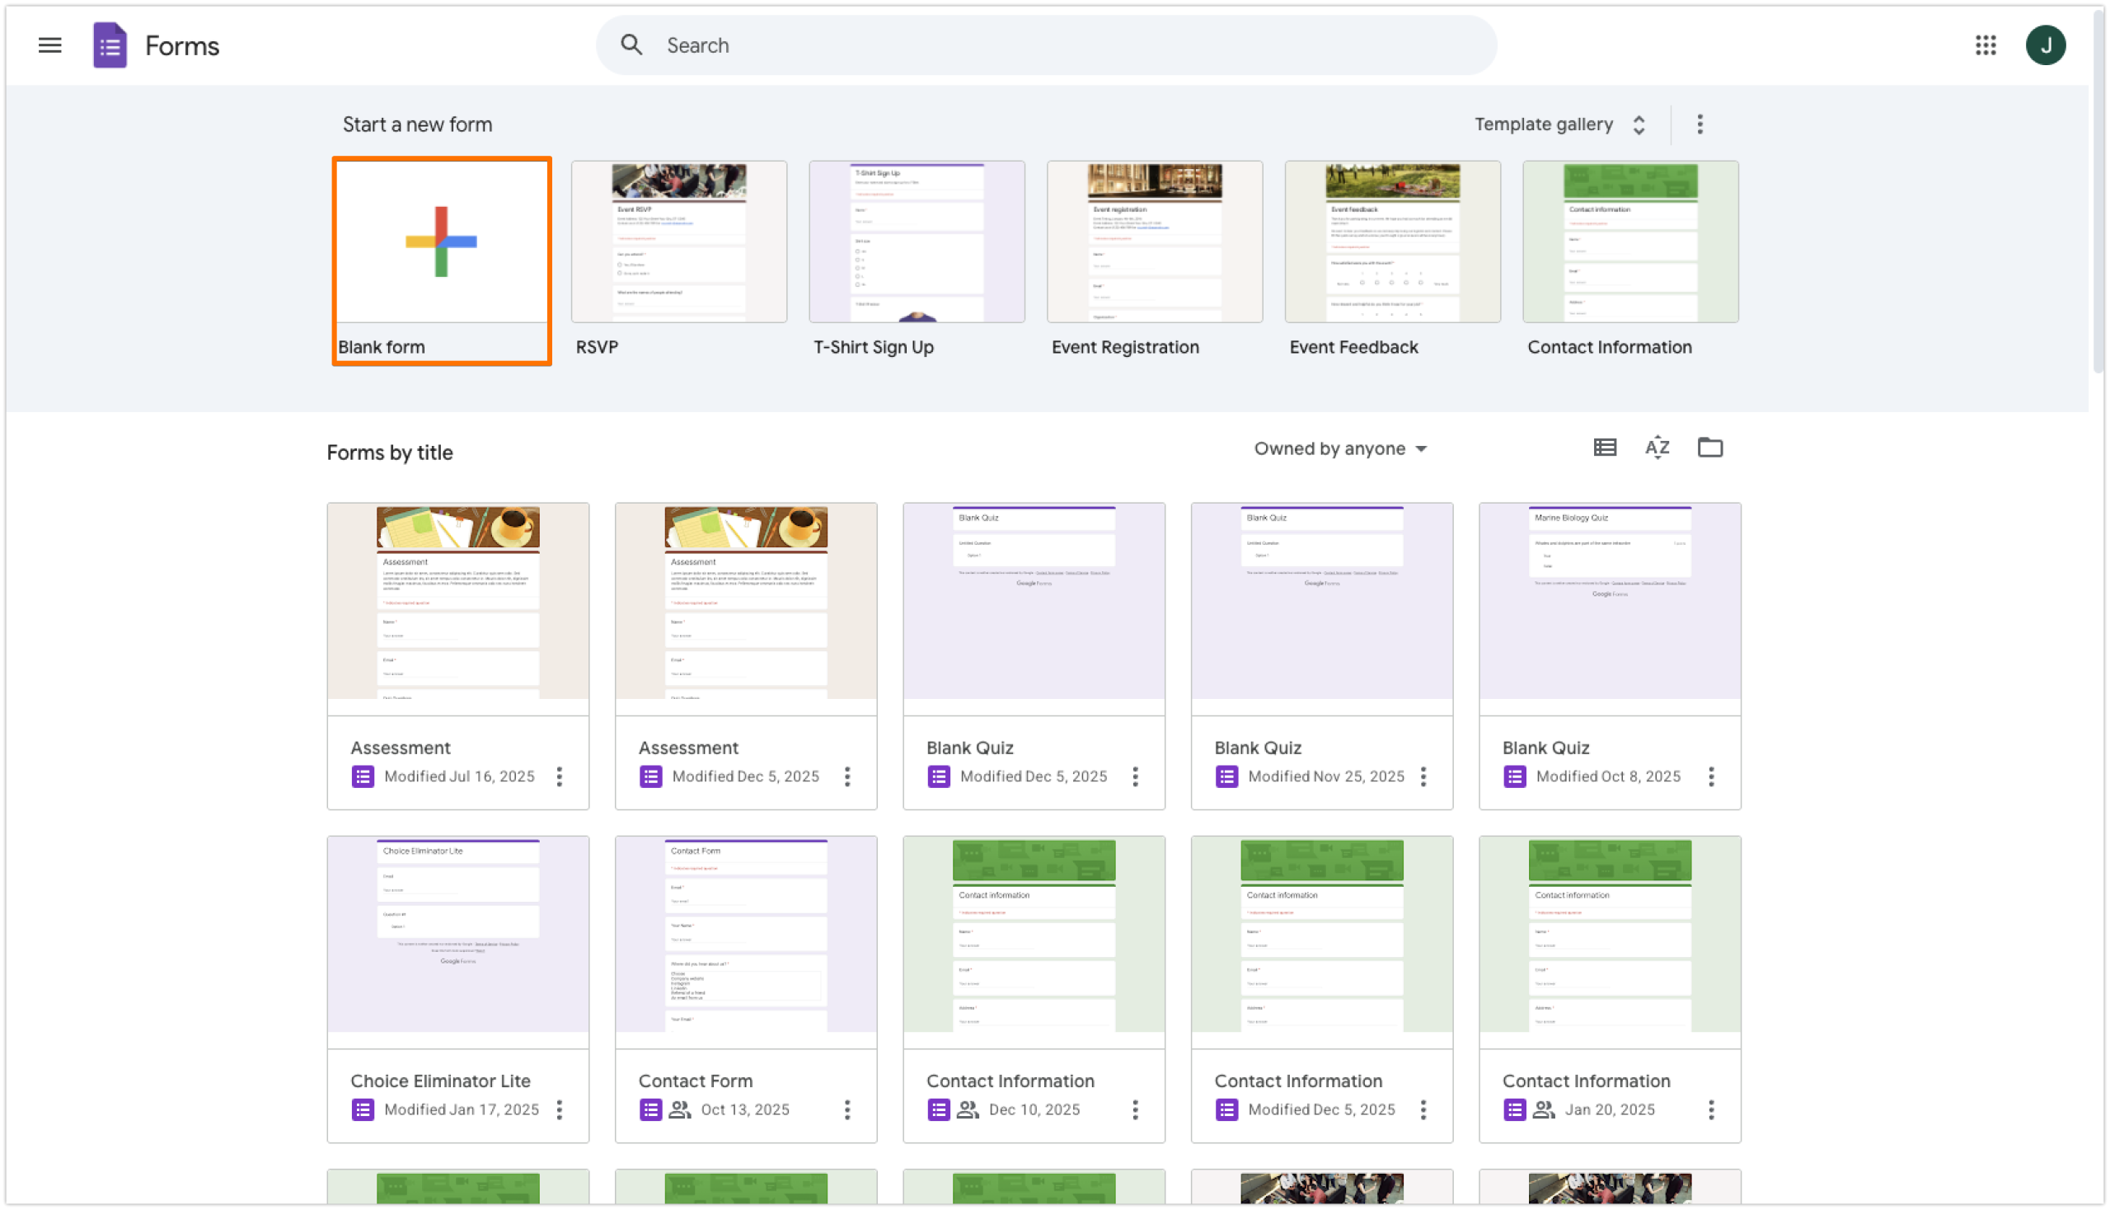Click the Event Feedback label
This screenshot has height=1210, width=2110.
coord(1353,347)
